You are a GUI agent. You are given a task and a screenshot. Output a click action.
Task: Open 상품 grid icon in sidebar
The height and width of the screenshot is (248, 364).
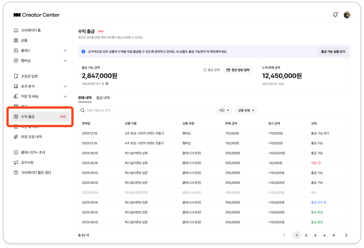[x=16, y=40]
